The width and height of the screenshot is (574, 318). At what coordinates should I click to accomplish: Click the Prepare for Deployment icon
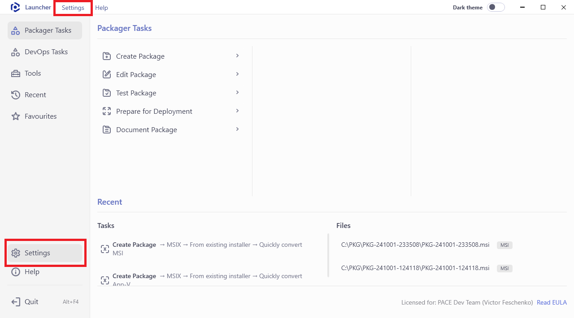pyautogui.click(x=107, y=112)
